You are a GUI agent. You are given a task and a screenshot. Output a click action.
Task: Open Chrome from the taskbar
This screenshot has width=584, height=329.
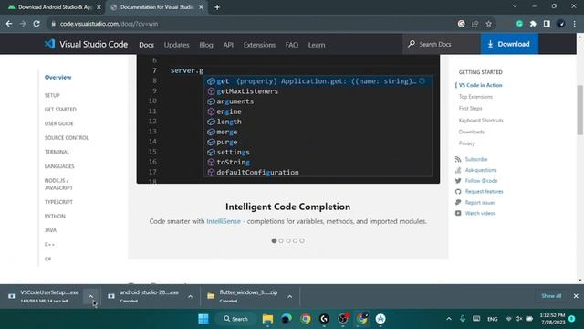tap(306, 319)
